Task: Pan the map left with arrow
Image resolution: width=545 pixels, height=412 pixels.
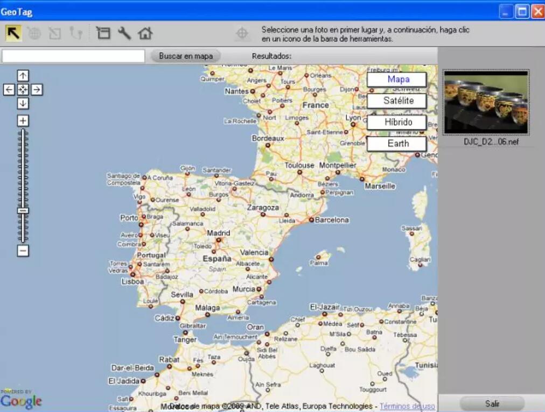Action: pyautogui.click(x=9, y=90)
